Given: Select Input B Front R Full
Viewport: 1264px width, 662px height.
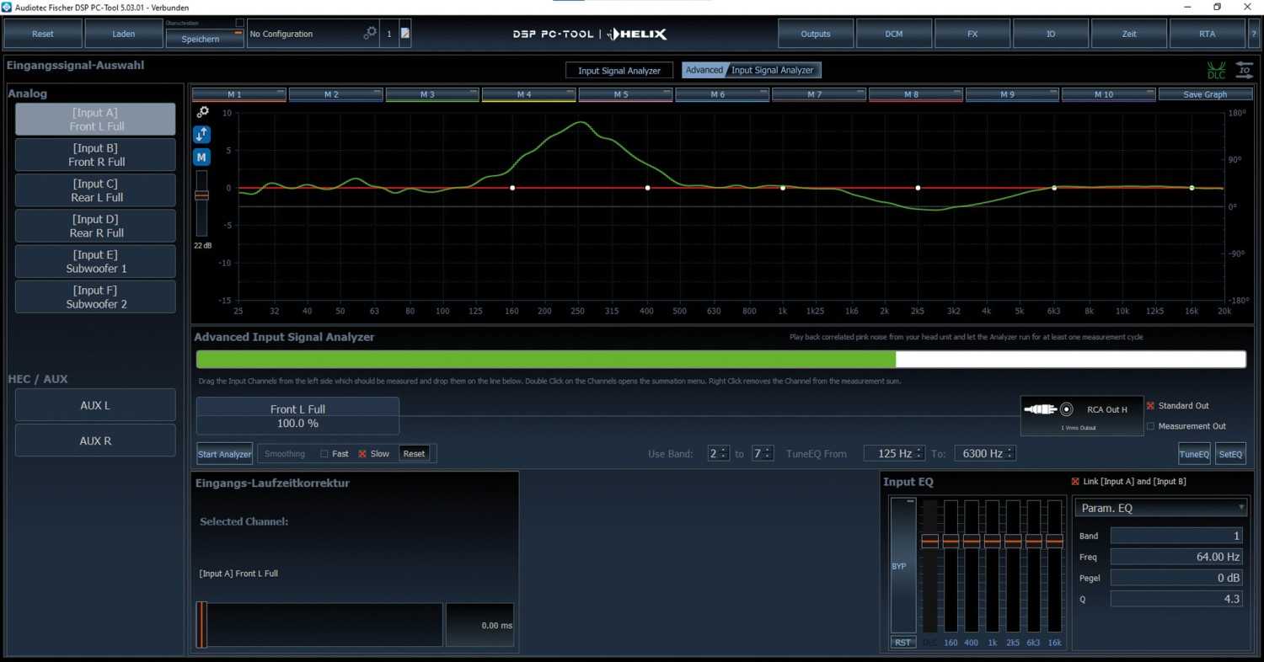Looking at the screenshot, I should click(x=95, y=155).
